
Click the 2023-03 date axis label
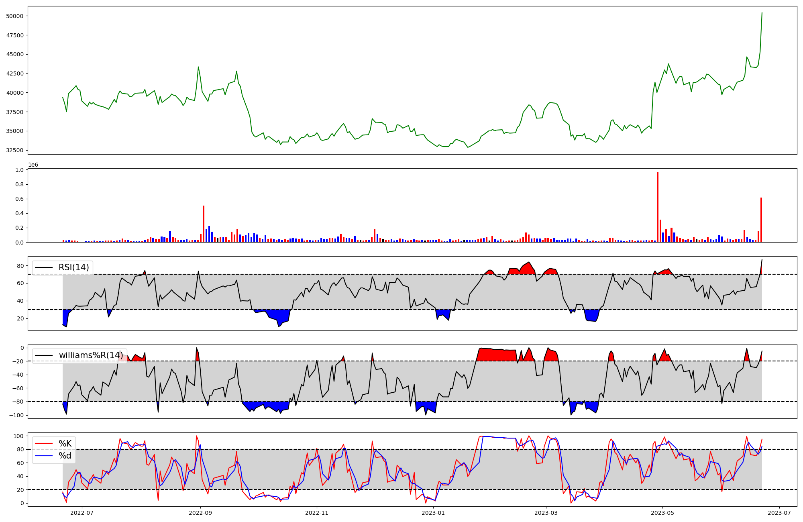[546, 512]
